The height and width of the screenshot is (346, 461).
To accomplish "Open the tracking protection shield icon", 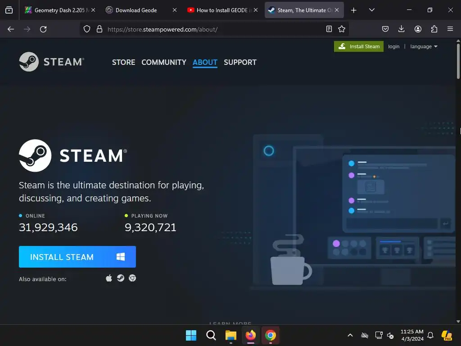I will pyautogui.click(x=87, y=29).
